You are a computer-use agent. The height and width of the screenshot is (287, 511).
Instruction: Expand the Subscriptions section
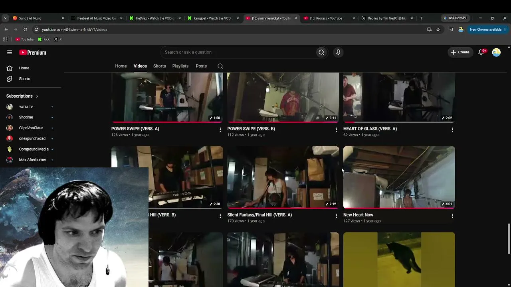[x=22, y=96]
